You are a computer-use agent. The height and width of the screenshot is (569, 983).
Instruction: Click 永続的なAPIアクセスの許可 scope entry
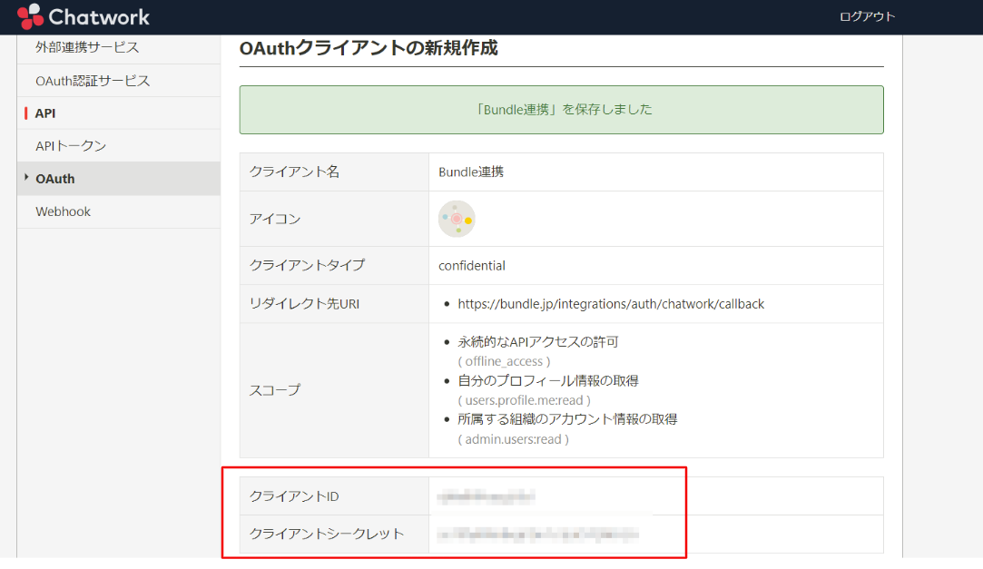pos(538,342)
